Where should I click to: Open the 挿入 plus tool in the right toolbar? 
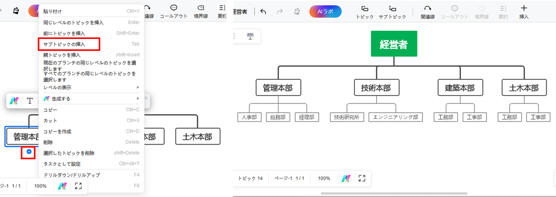click(x=524, y=12)
